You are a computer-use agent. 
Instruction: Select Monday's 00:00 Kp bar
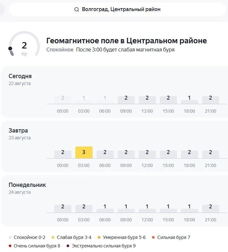(63, 209)
